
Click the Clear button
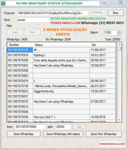pyautogui.click(x=33, y=32)
